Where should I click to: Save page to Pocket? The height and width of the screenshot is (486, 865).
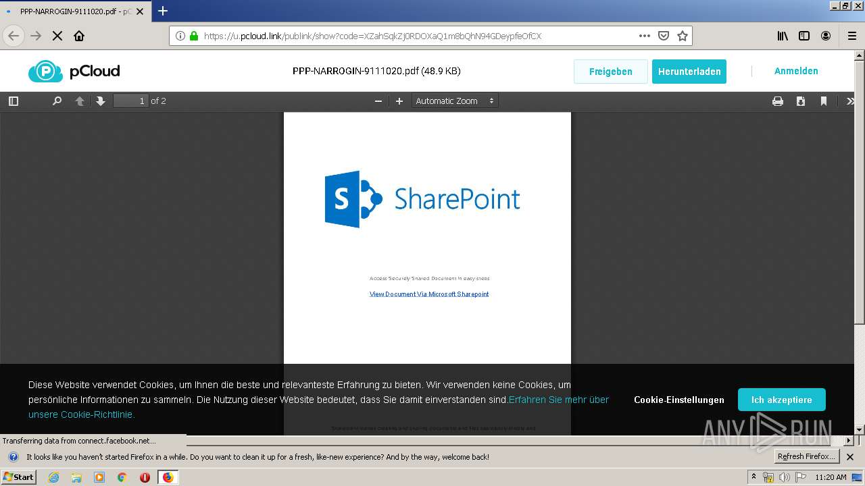click(x=664, y=36)
